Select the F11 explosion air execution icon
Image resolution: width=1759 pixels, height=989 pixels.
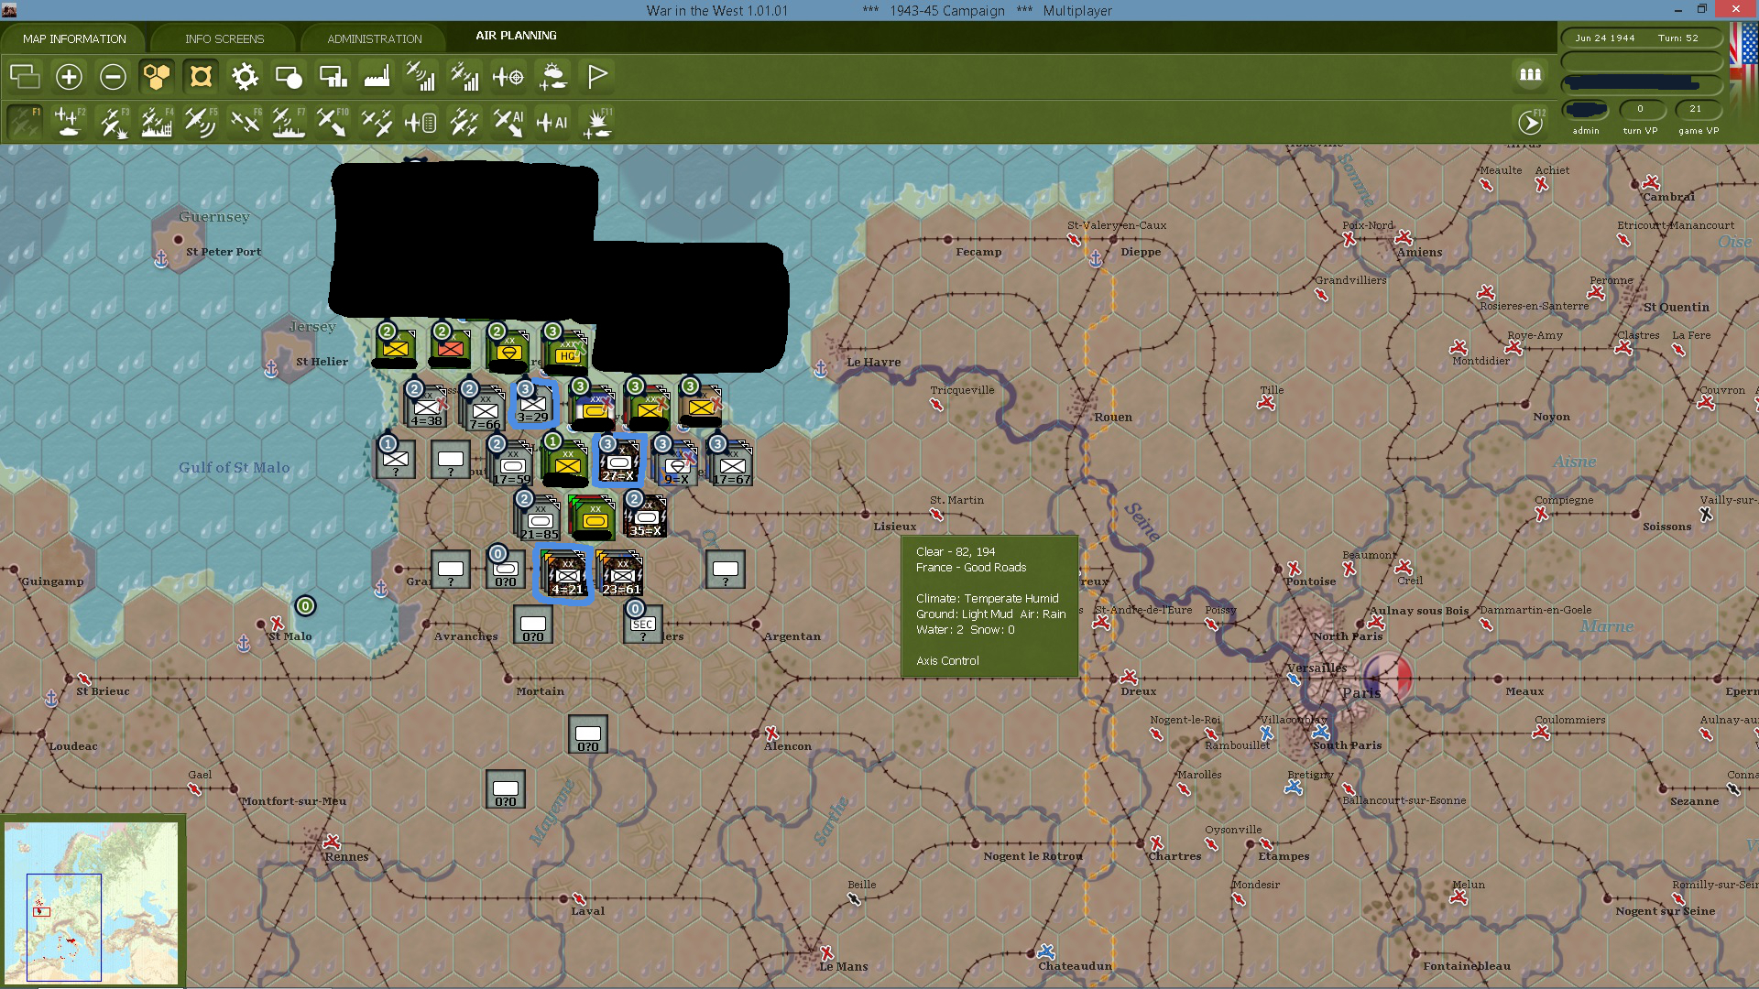coord(596,122)
